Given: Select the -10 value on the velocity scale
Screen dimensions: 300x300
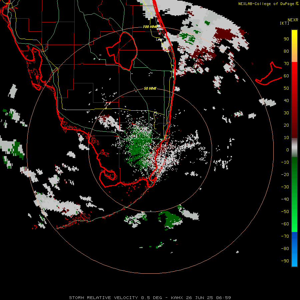Looking at the screenshot, I should (x=285, y=162).
